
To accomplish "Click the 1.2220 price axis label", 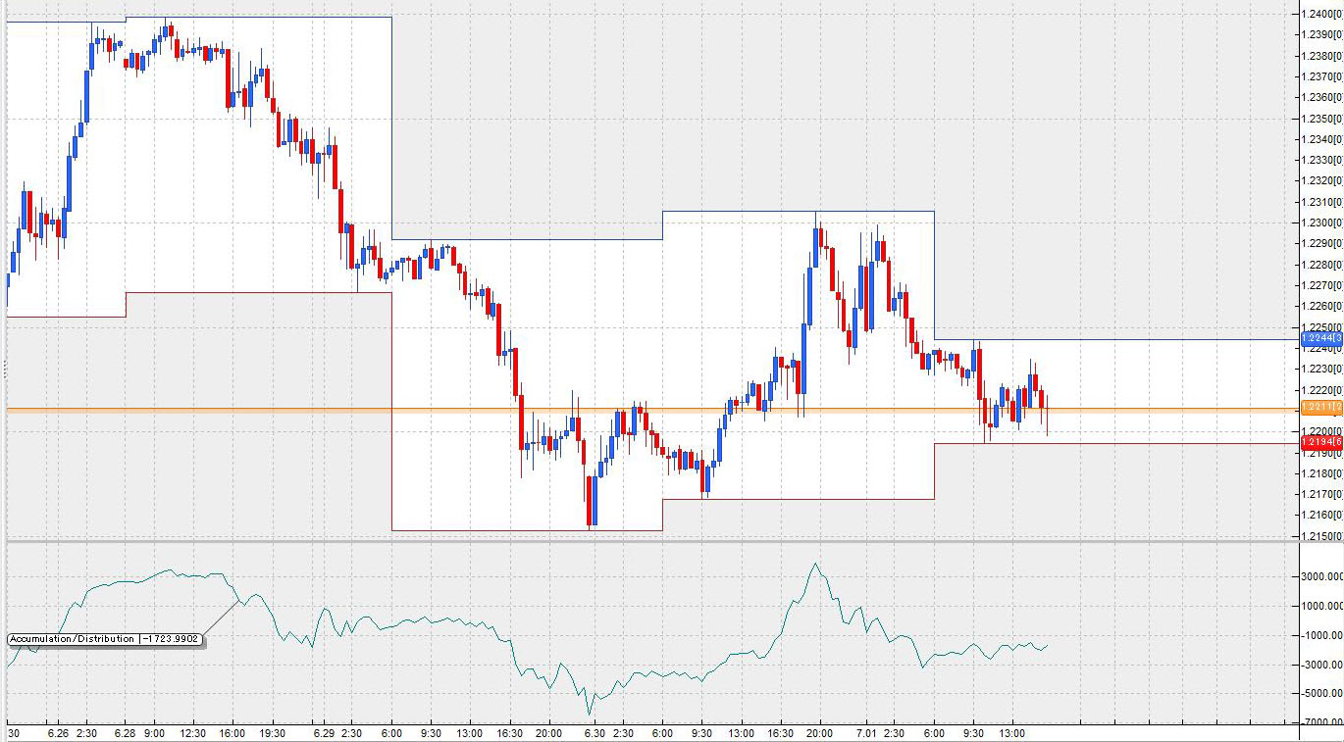I will point(1321,390).
